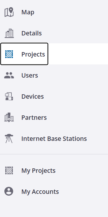Go to My Projects
This screenshot has height=217, width=108.
pyautogui.click(x=39, y=171)
